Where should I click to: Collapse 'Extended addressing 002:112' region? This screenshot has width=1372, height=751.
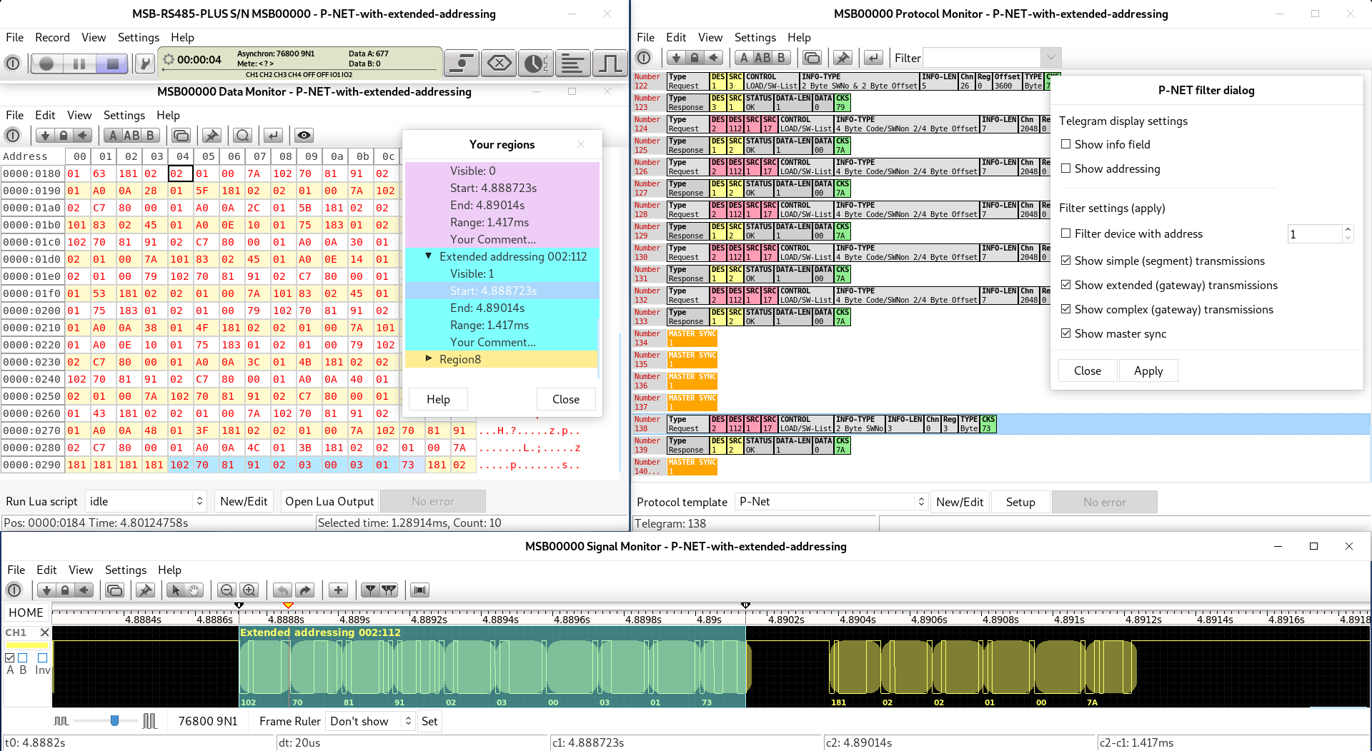coord(428,256)
